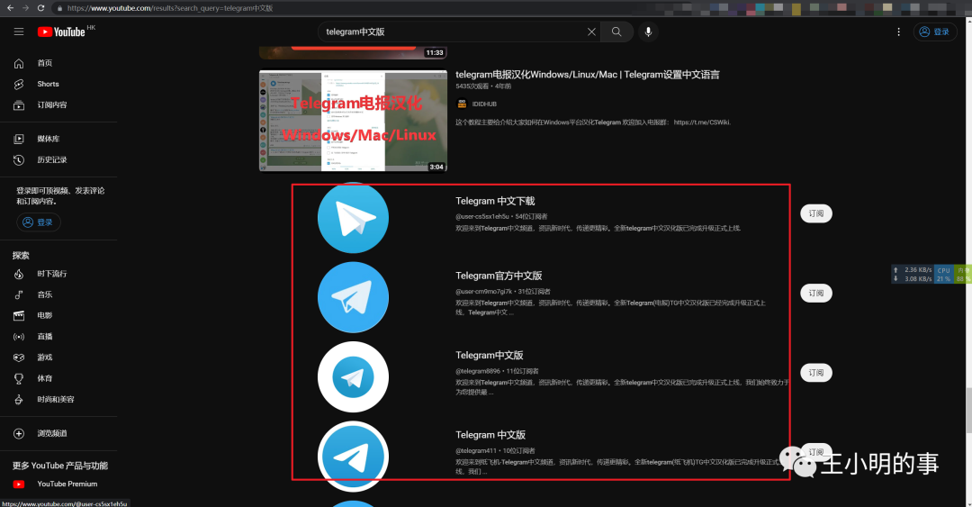Click the Shorts icon in sidebar

coord(19,84)
